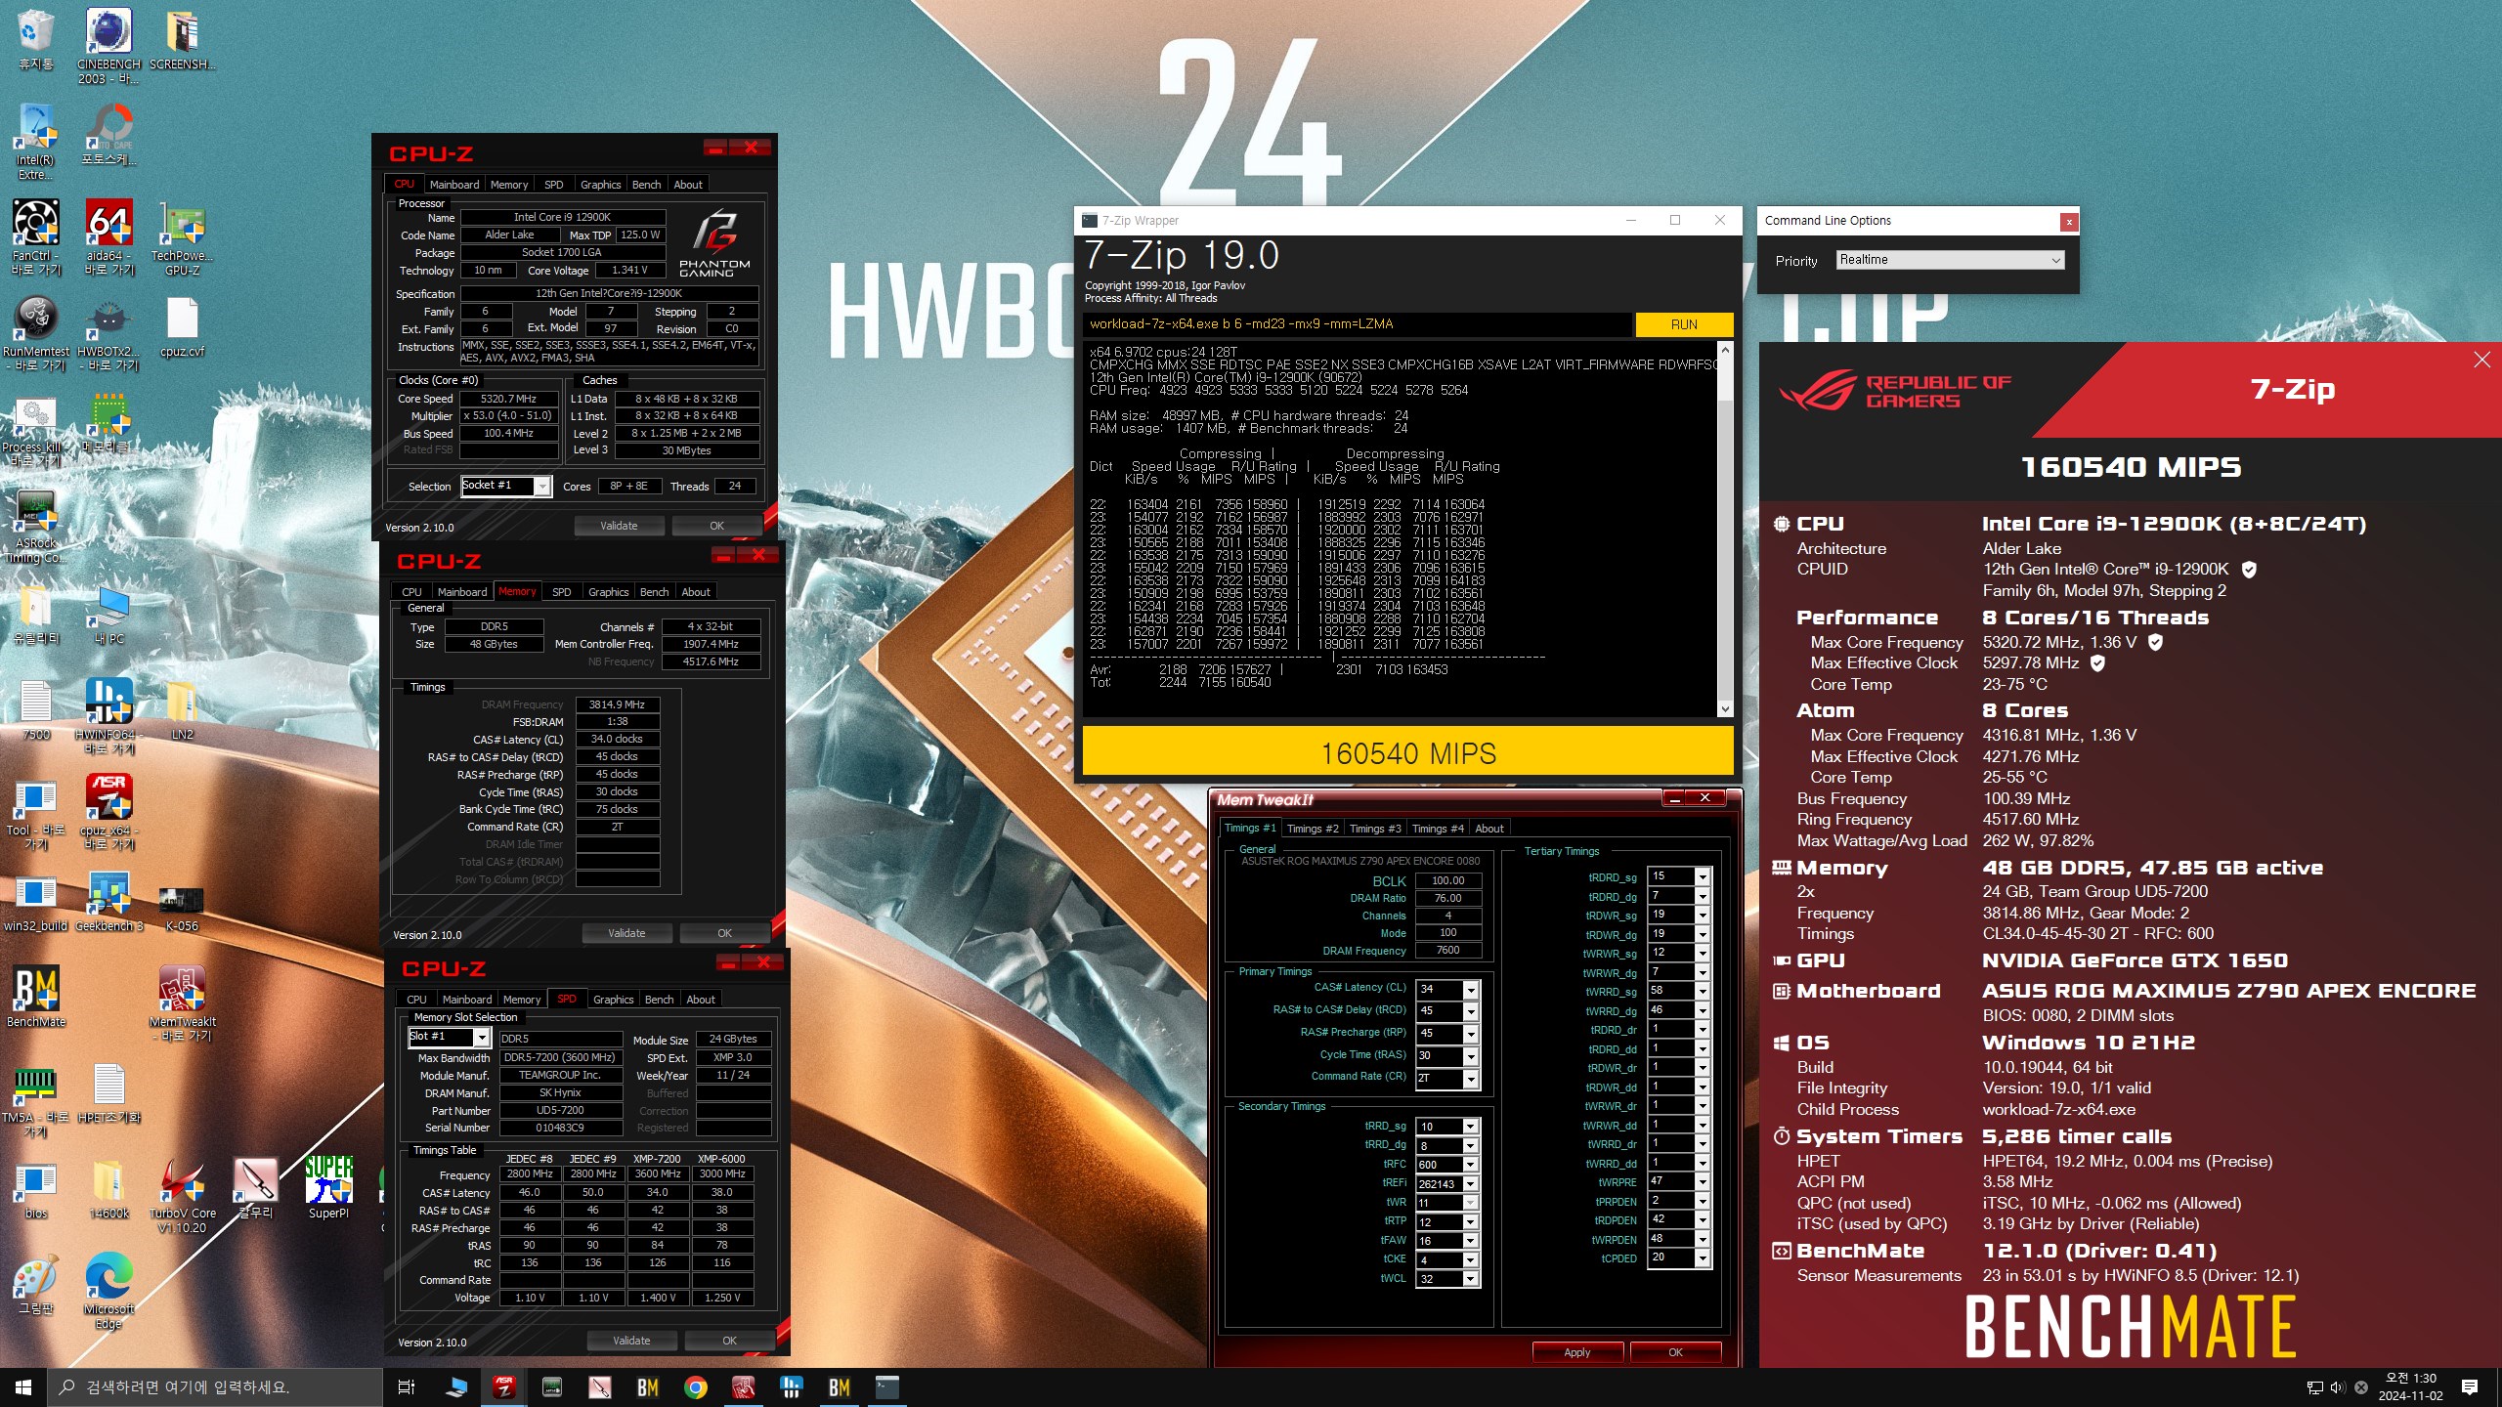Screen dimensions: 2502x1407
Task: Expand the tRFC dropdown in MemTweakIt
Action: coord(1470,1165)
